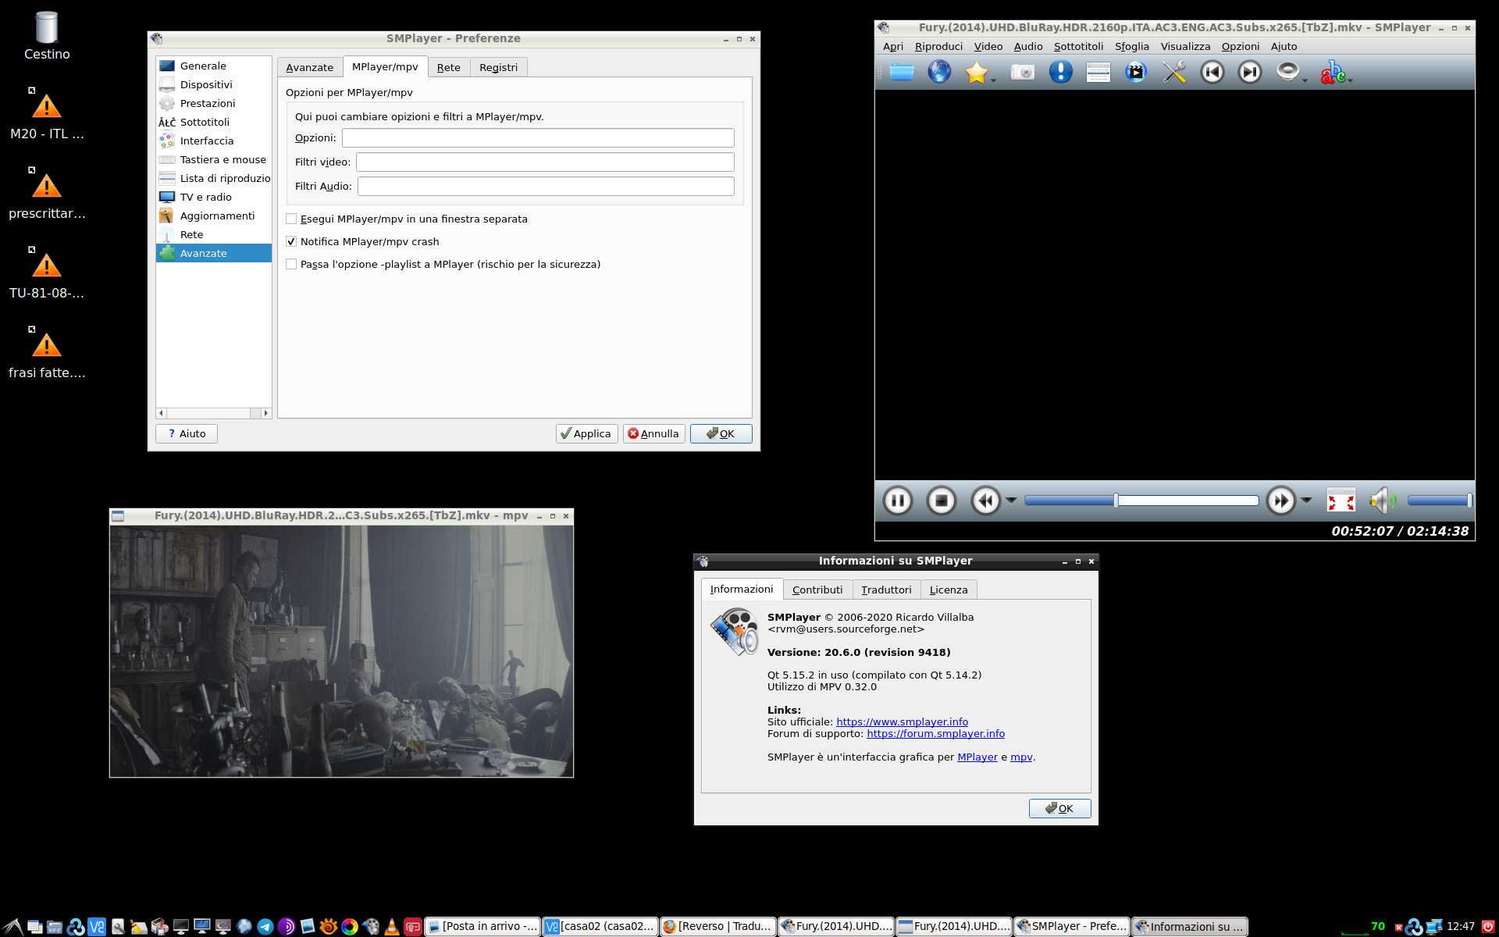Switch to the Registri tab
The image size is (1499, 937).
(x=499, y=67)
